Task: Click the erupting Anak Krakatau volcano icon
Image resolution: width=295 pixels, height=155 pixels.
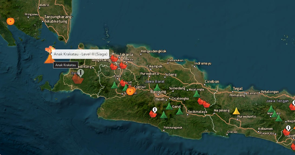Action: tap(49, 55)
